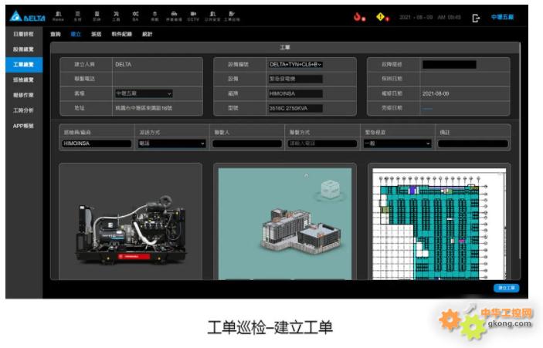
Task: Expand the 設備編號 dropdown
Action: point(295,65)
